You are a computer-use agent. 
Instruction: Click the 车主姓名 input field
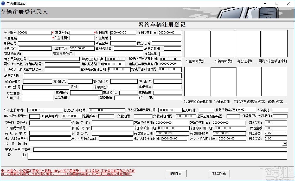(35, 38)
